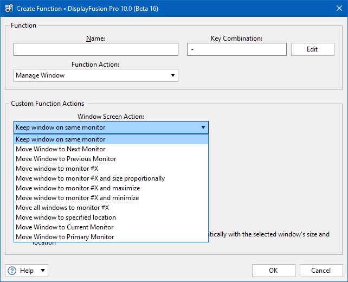
Task: Select monitor #X and size proportionally option
Action: (x=111, y=178)
